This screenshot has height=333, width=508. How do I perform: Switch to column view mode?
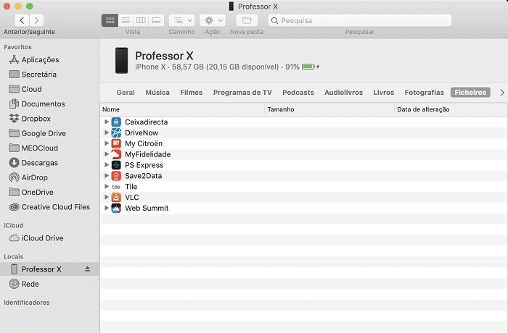tap(141, 20)
